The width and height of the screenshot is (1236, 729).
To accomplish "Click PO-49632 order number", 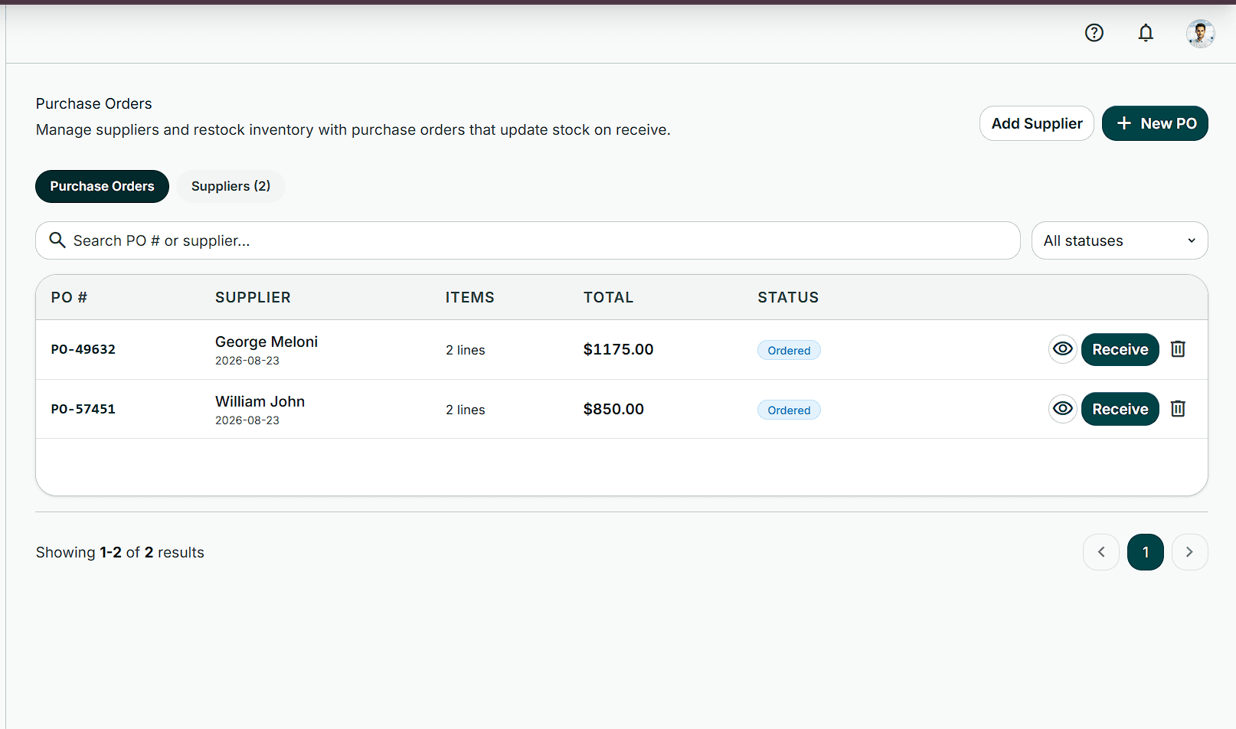I will [x=83, y=349].
